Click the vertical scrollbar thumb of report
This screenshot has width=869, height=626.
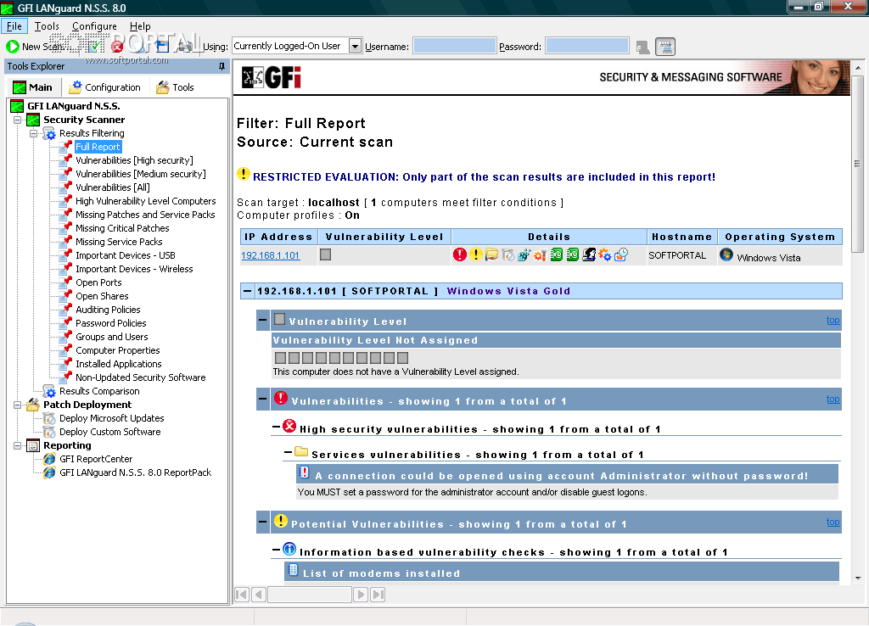(857, 164)
